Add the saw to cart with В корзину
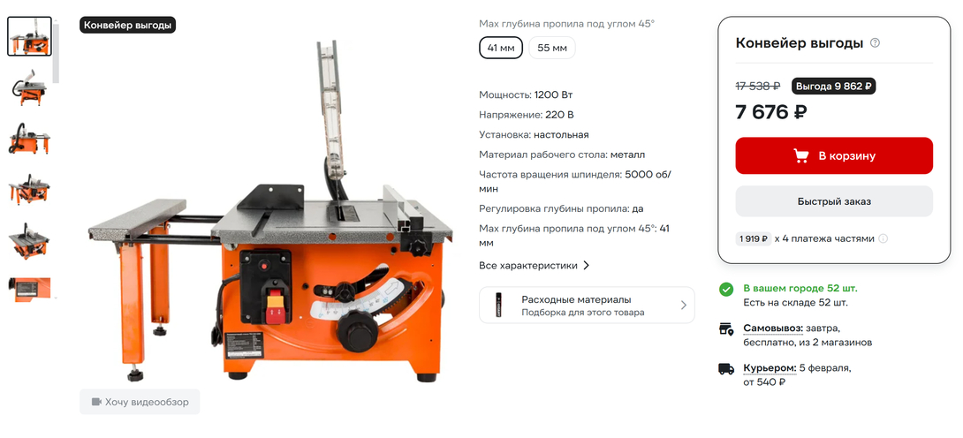963x438 pixels. pos(834,155)
